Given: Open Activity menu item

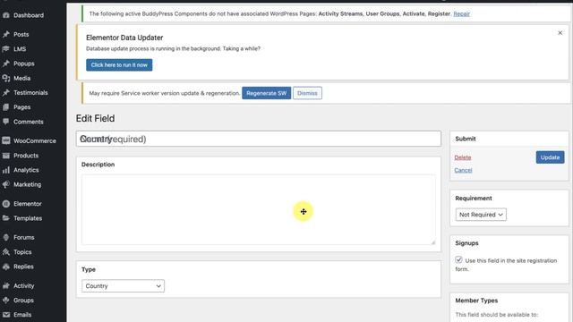Looking at the screenshot, I should coord(24,286).
